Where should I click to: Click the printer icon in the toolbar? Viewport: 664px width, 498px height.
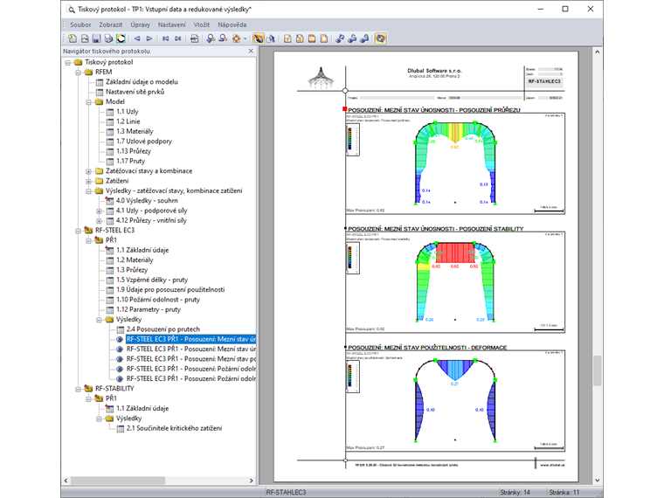108,38
